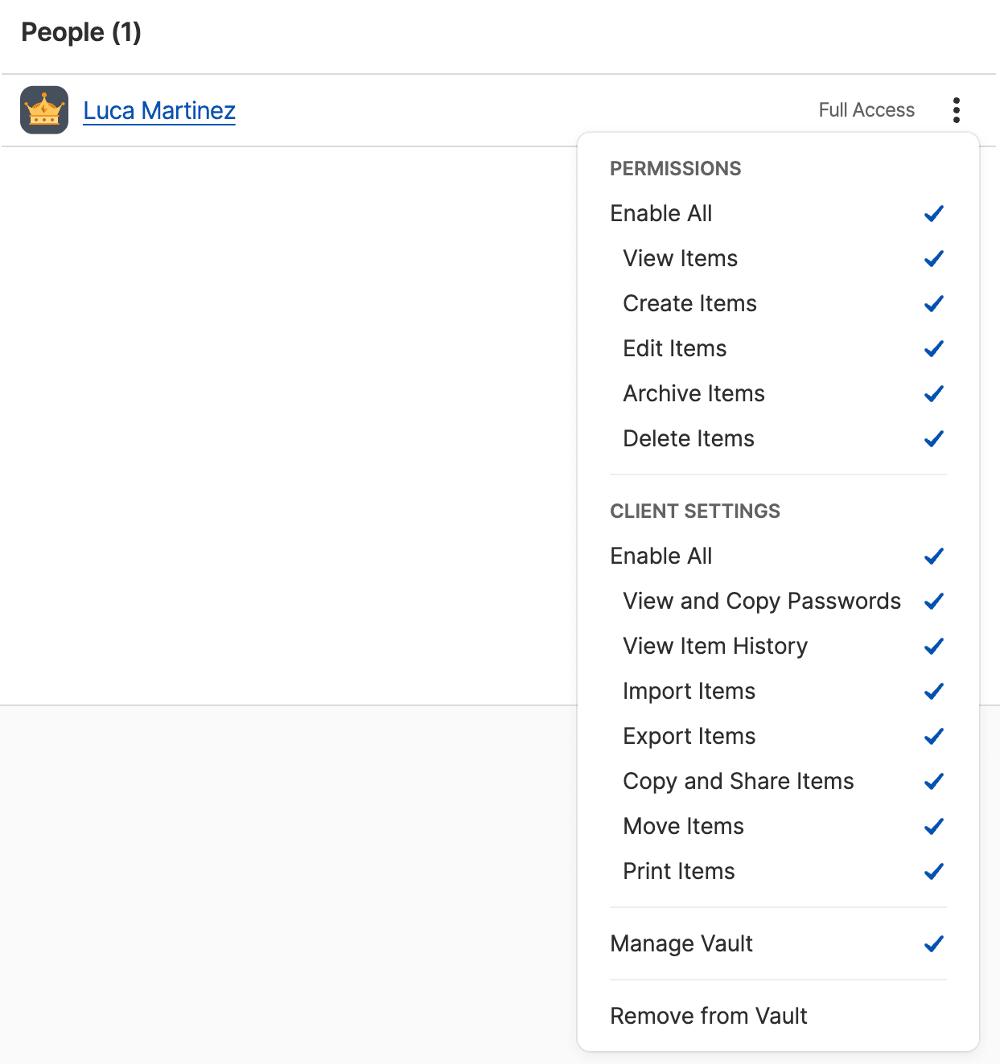Toggle Enable All under Permissions
This screenshot has height=1064, width=1000.
778,213
